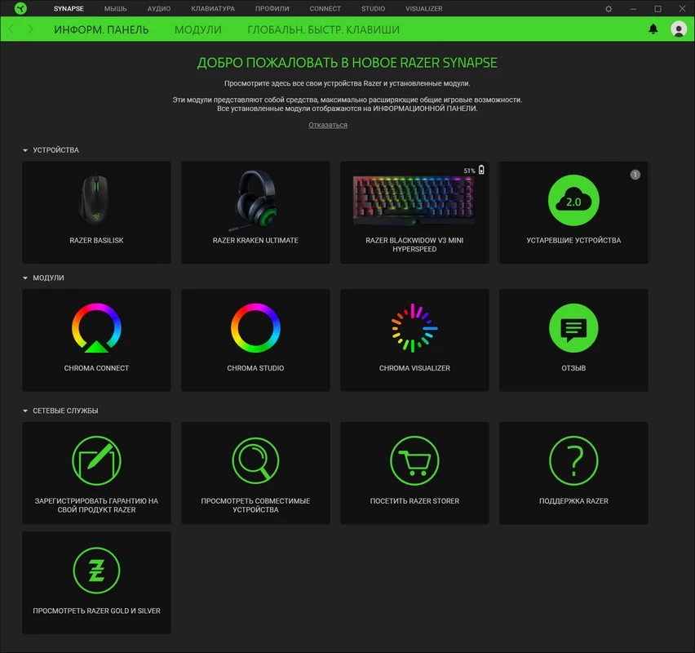Click the notification badge on legacy devices

click(635, 175)
